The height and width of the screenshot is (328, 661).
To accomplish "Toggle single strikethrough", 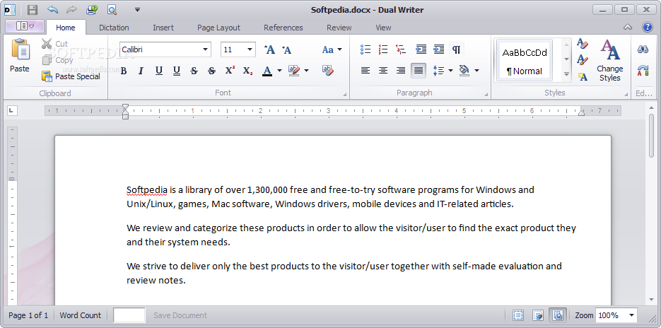I will point(194,71).
